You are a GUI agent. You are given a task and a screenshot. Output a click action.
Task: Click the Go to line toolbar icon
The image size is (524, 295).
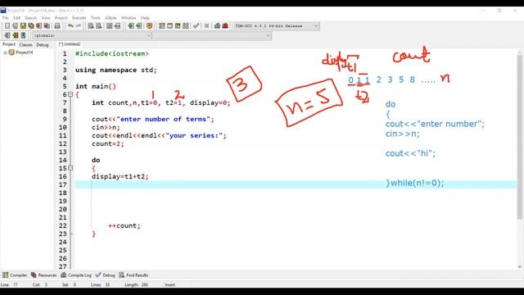pos(117,25)
